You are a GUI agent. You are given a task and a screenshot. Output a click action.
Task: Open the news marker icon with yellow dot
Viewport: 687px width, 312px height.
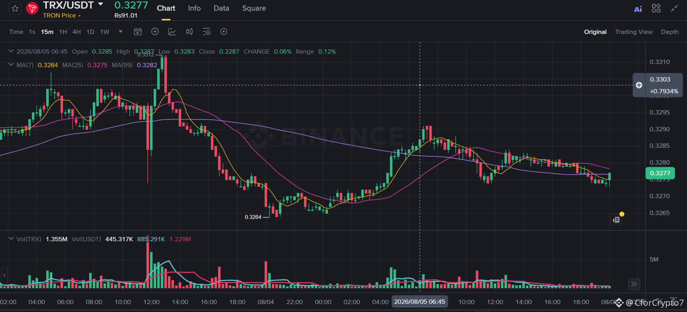click(616, 220)
